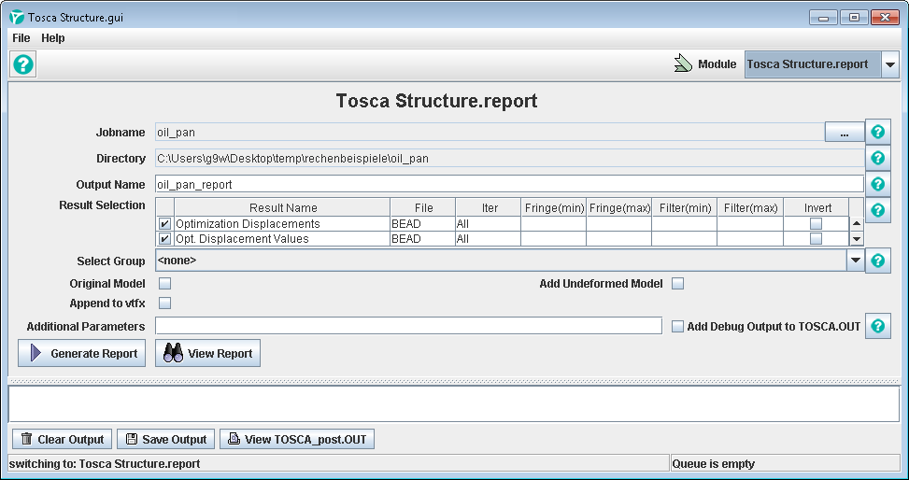Click the toolbar help question-mark icon
The width and height of the screenshot is (909, 480).
point(23,64)
